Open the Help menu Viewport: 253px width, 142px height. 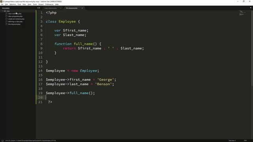point(57,4)
